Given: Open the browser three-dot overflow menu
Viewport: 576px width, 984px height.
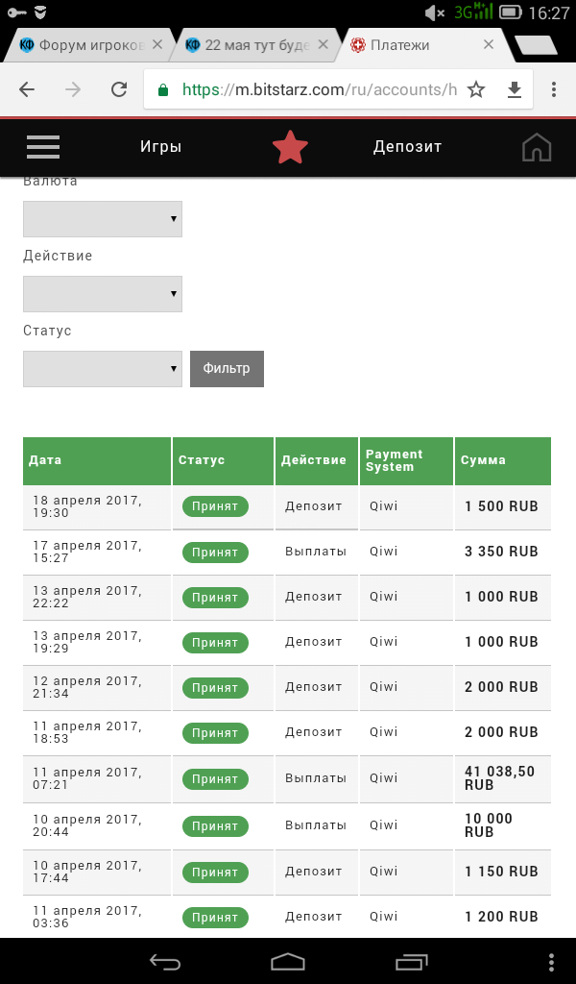Looking at the screenshot, I should point(554,89).
